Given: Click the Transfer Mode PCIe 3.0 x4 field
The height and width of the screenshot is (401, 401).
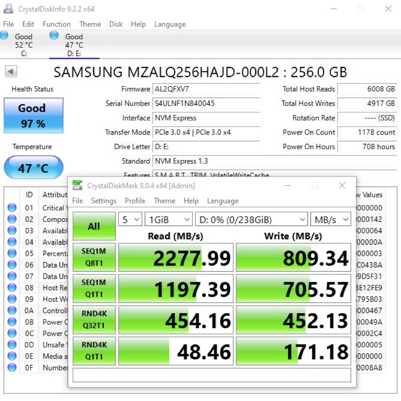Looking at the screenshot, I should pos(206,132).
